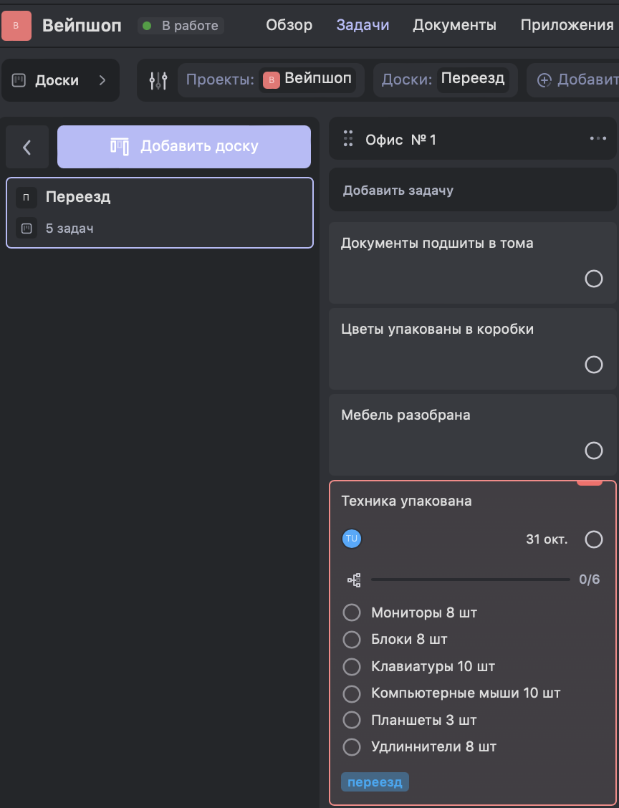This screenshot has height=808, width=619.
Task: Open the three-dot menu for Офис №1
Action: click(598, 139)
